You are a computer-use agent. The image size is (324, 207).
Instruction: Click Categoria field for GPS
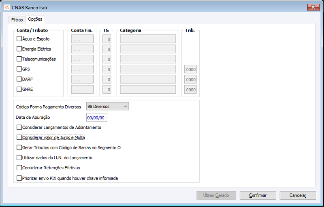148,69
